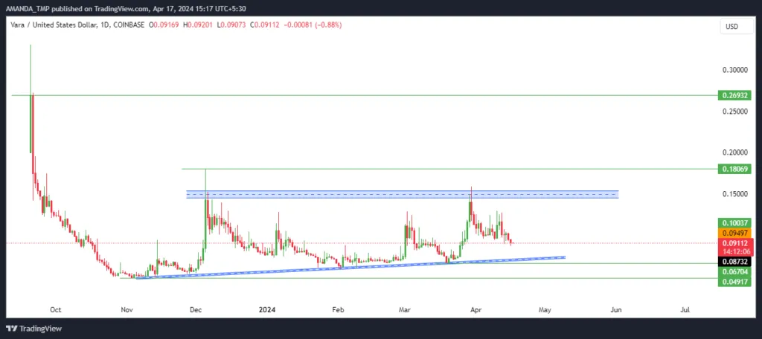Viewport: 762px width, 339px height.
Task: Click the Nov label on time axis
Action: (127, 309)
